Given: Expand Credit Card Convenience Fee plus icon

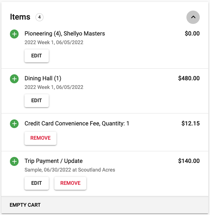Looking at the screenshot, I should (x=14, y=124).
